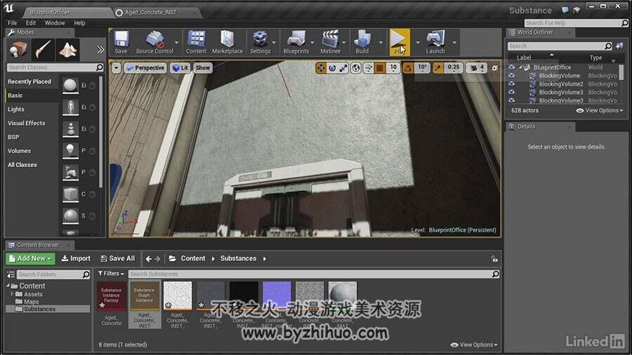Click the Launch toolbar icon
Image resolution: width=632 pixels, height=355 pixels.
click(435, 42)
